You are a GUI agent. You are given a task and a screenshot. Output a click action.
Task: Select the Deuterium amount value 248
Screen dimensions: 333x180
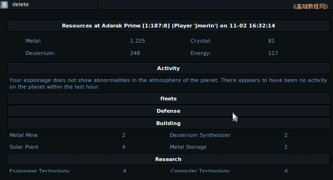click(135, 53)
